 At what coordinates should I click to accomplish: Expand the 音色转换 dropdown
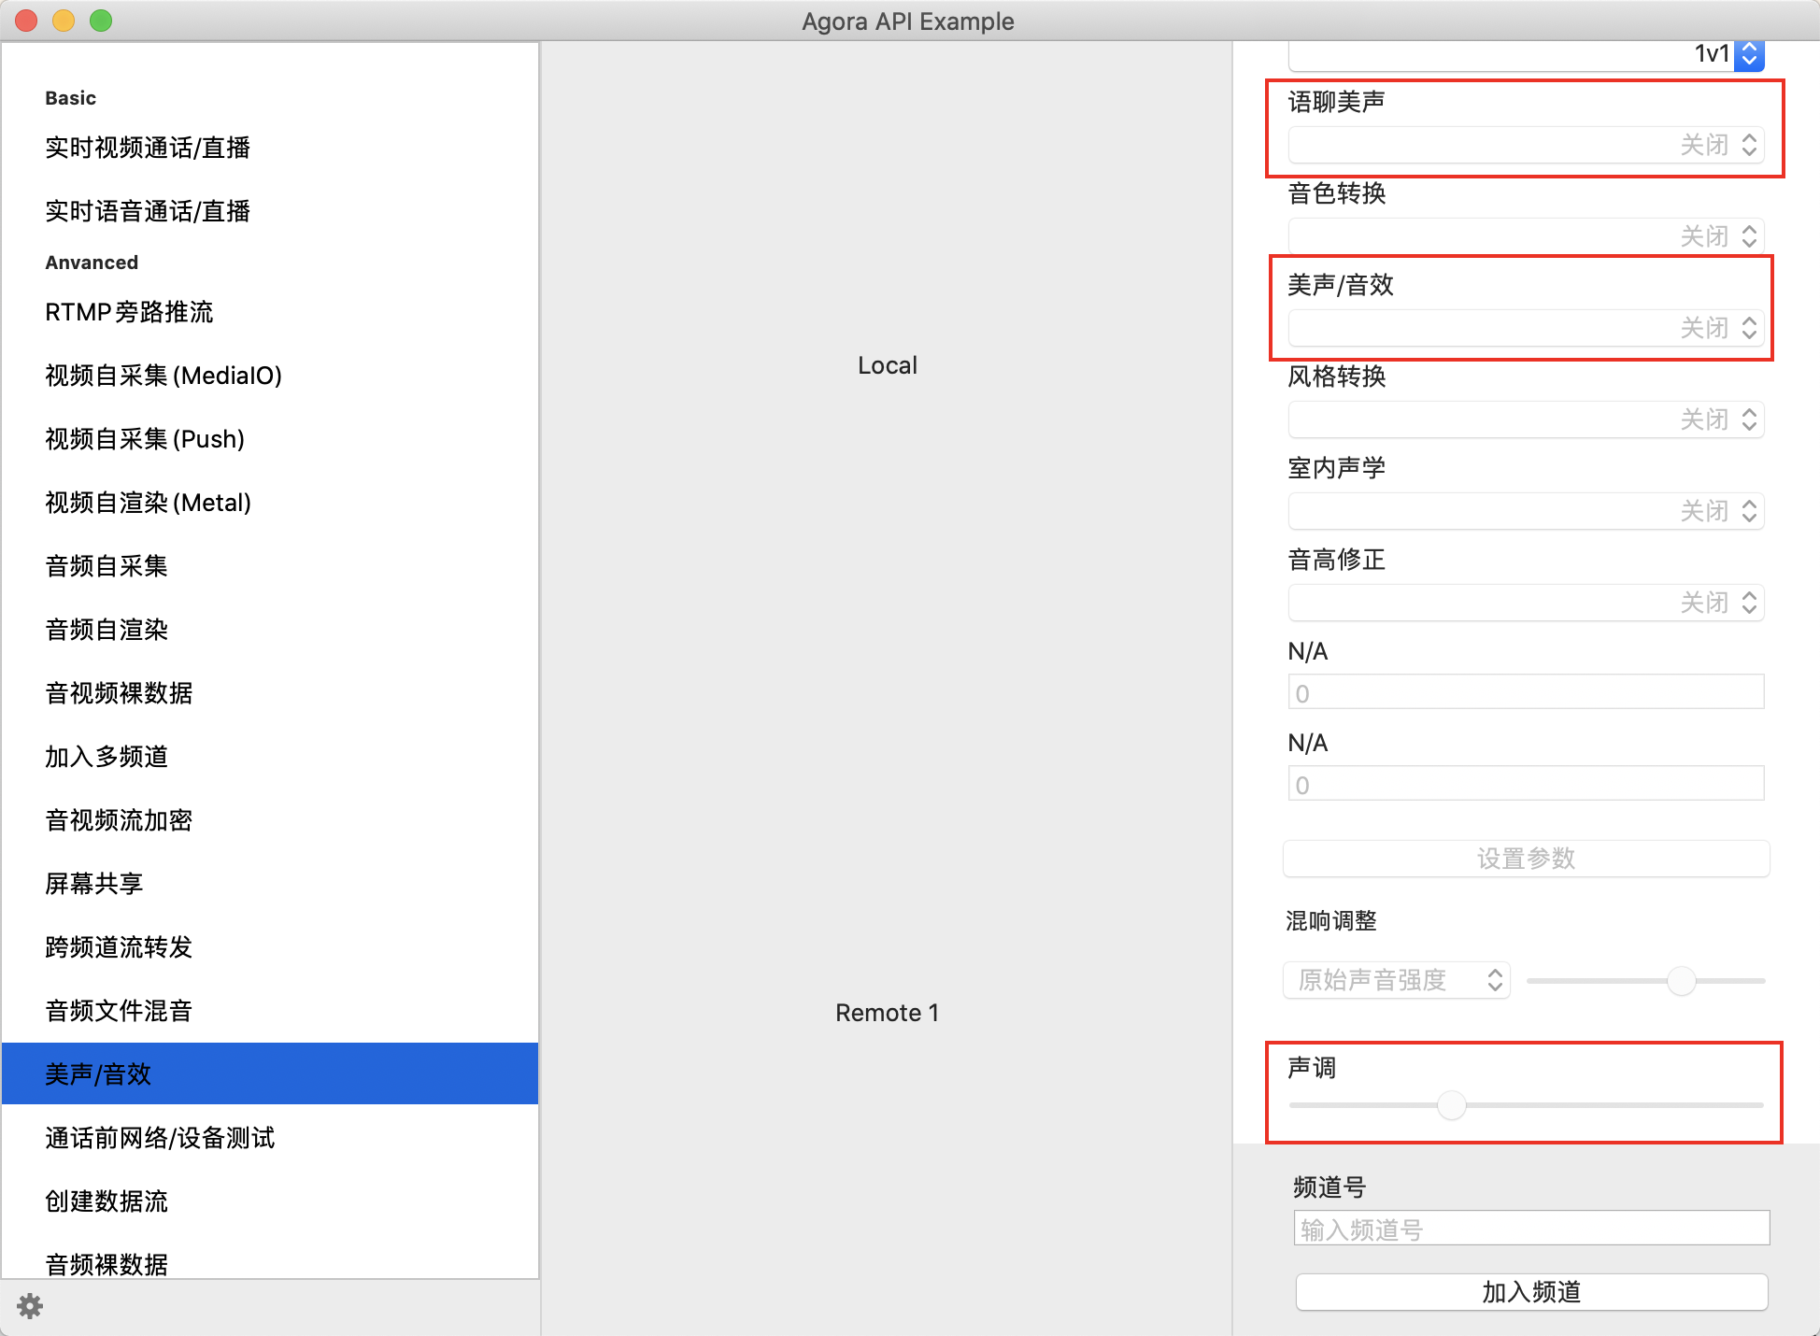[1526, 236]
